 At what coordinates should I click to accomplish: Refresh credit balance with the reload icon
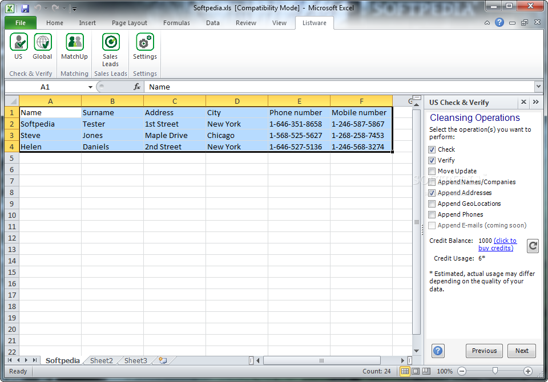tap(533, 246)
